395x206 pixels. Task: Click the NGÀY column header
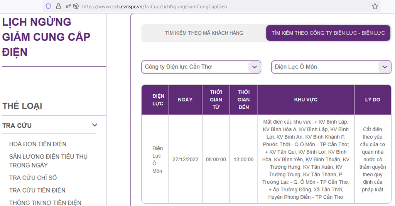pyautogui.click(x=185, y=100)
